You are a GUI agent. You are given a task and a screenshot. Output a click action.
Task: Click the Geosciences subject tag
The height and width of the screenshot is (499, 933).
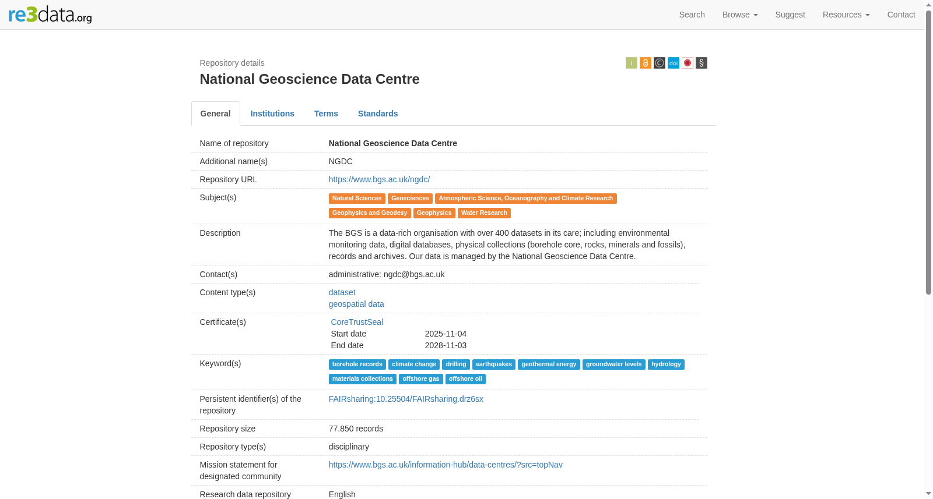click(x=410, y=199)
